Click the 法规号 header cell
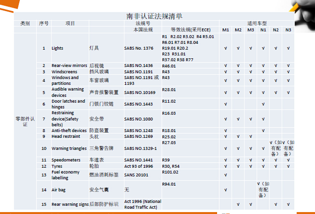Image resolution: width=315 pixels, height=214 pixels. click(143, 23)
